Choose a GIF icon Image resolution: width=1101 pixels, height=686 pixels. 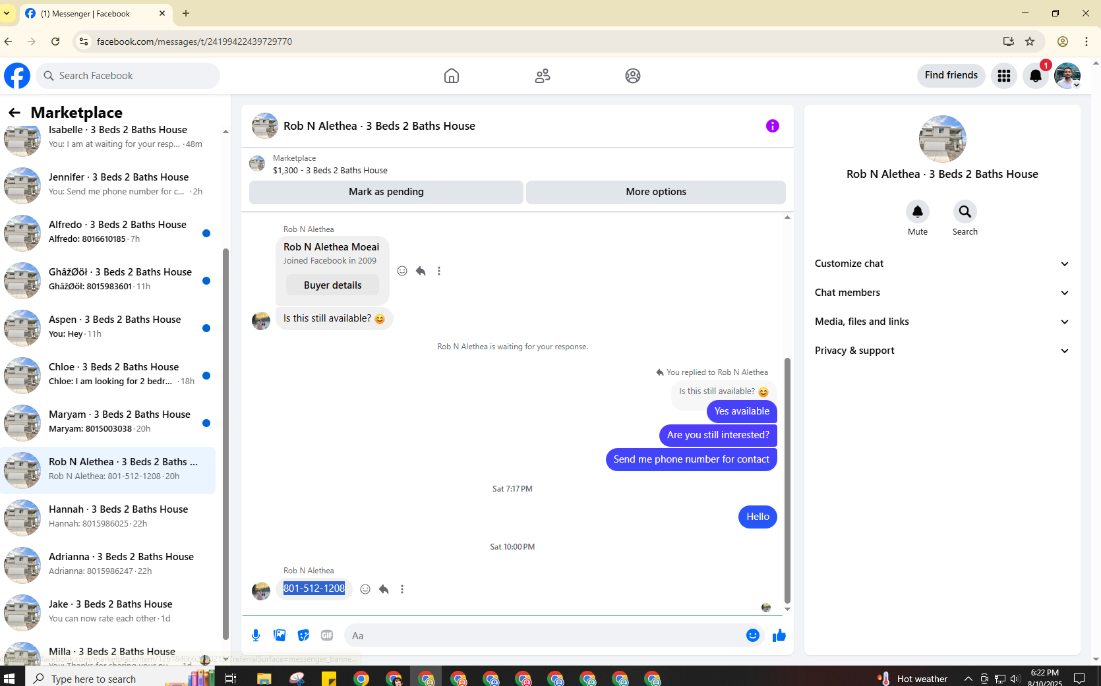coord(327,635)
